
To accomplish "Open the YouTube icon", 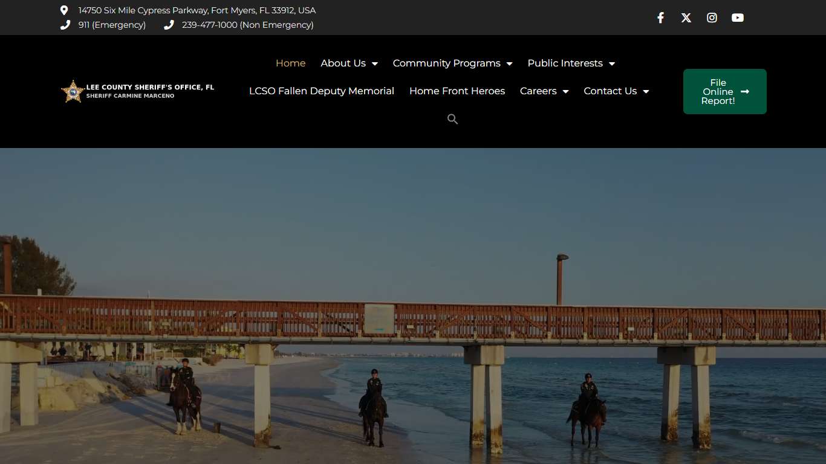I will [738, 18].
